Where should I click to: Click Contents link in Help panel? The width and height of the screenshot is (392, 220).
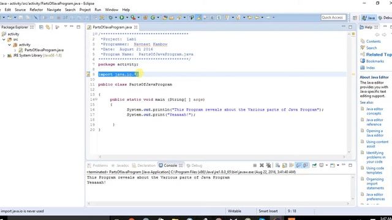click(373, 42)
